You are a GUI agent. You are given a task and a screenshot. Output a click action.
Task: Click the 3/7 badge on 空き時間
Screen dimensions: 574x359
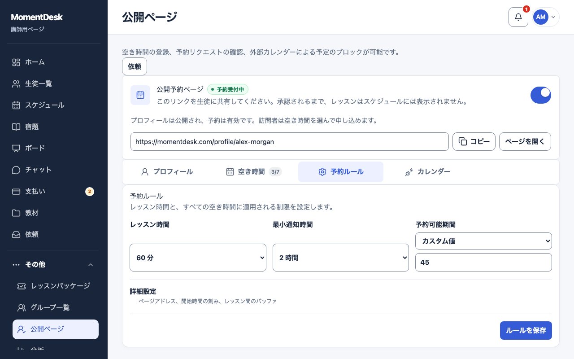click(x=275, y=172)
